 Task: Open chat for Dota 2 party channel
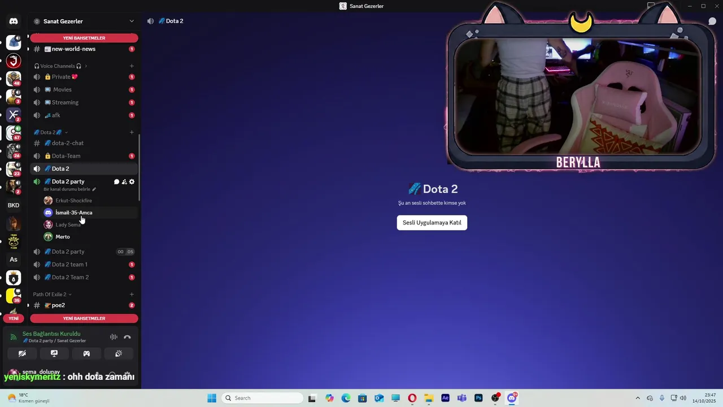click(x=116, y=182)
